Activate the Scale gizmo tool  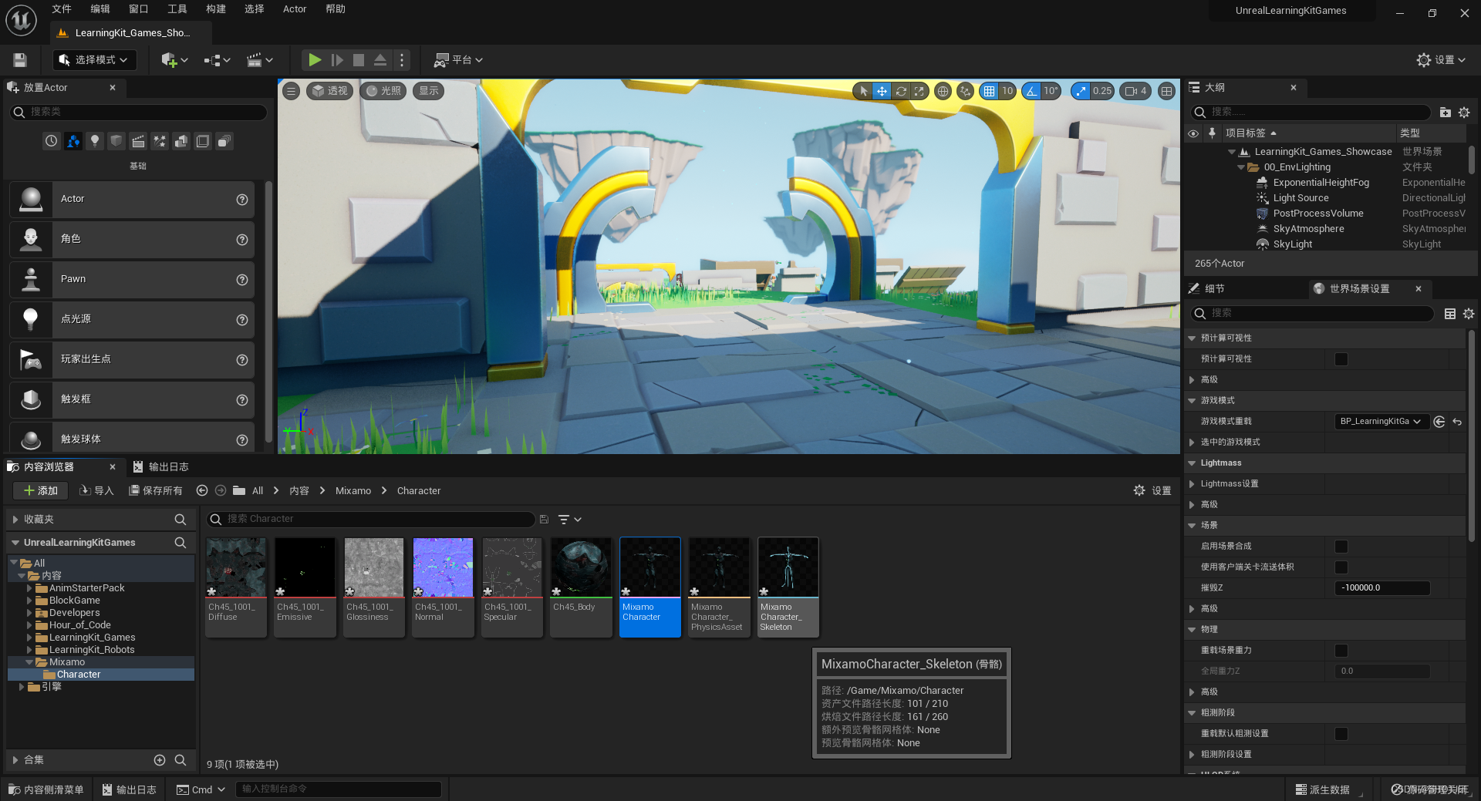[x=919, y=91]
